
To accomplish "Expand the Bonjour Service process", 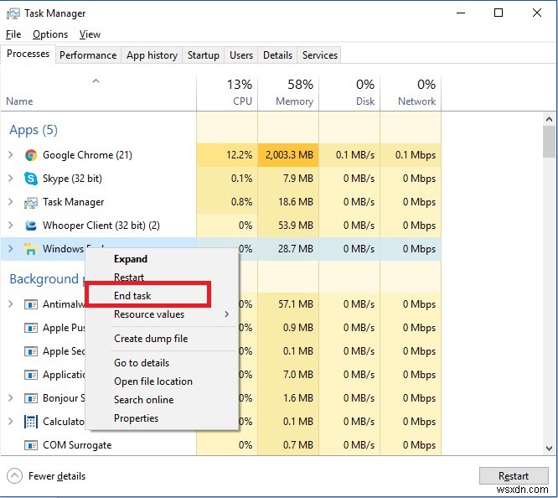I will tap(11, 398).
